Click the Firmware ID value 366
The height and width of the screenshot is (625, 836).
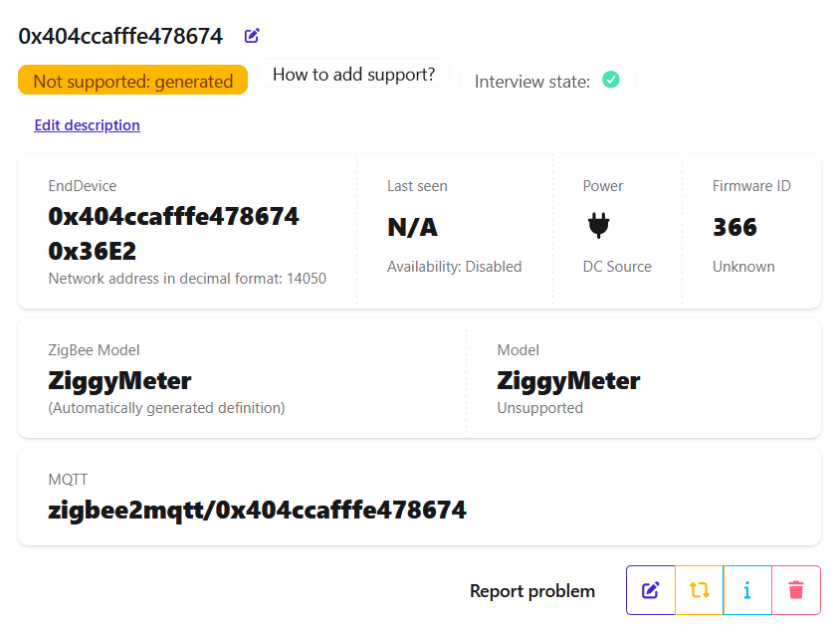coord(734,227)
